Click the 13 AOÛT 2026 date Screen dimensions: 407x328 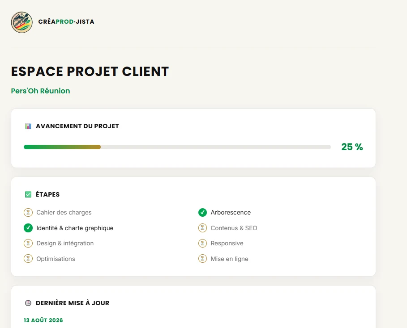point(43,320)
